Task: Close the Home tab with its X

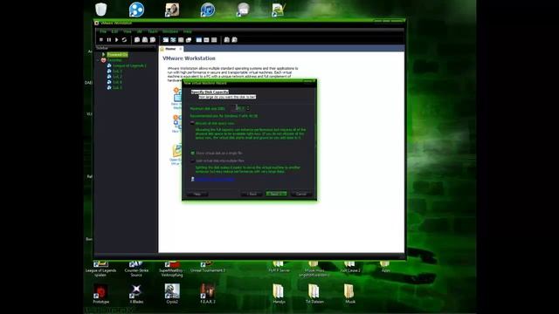Action: point(181,49)
